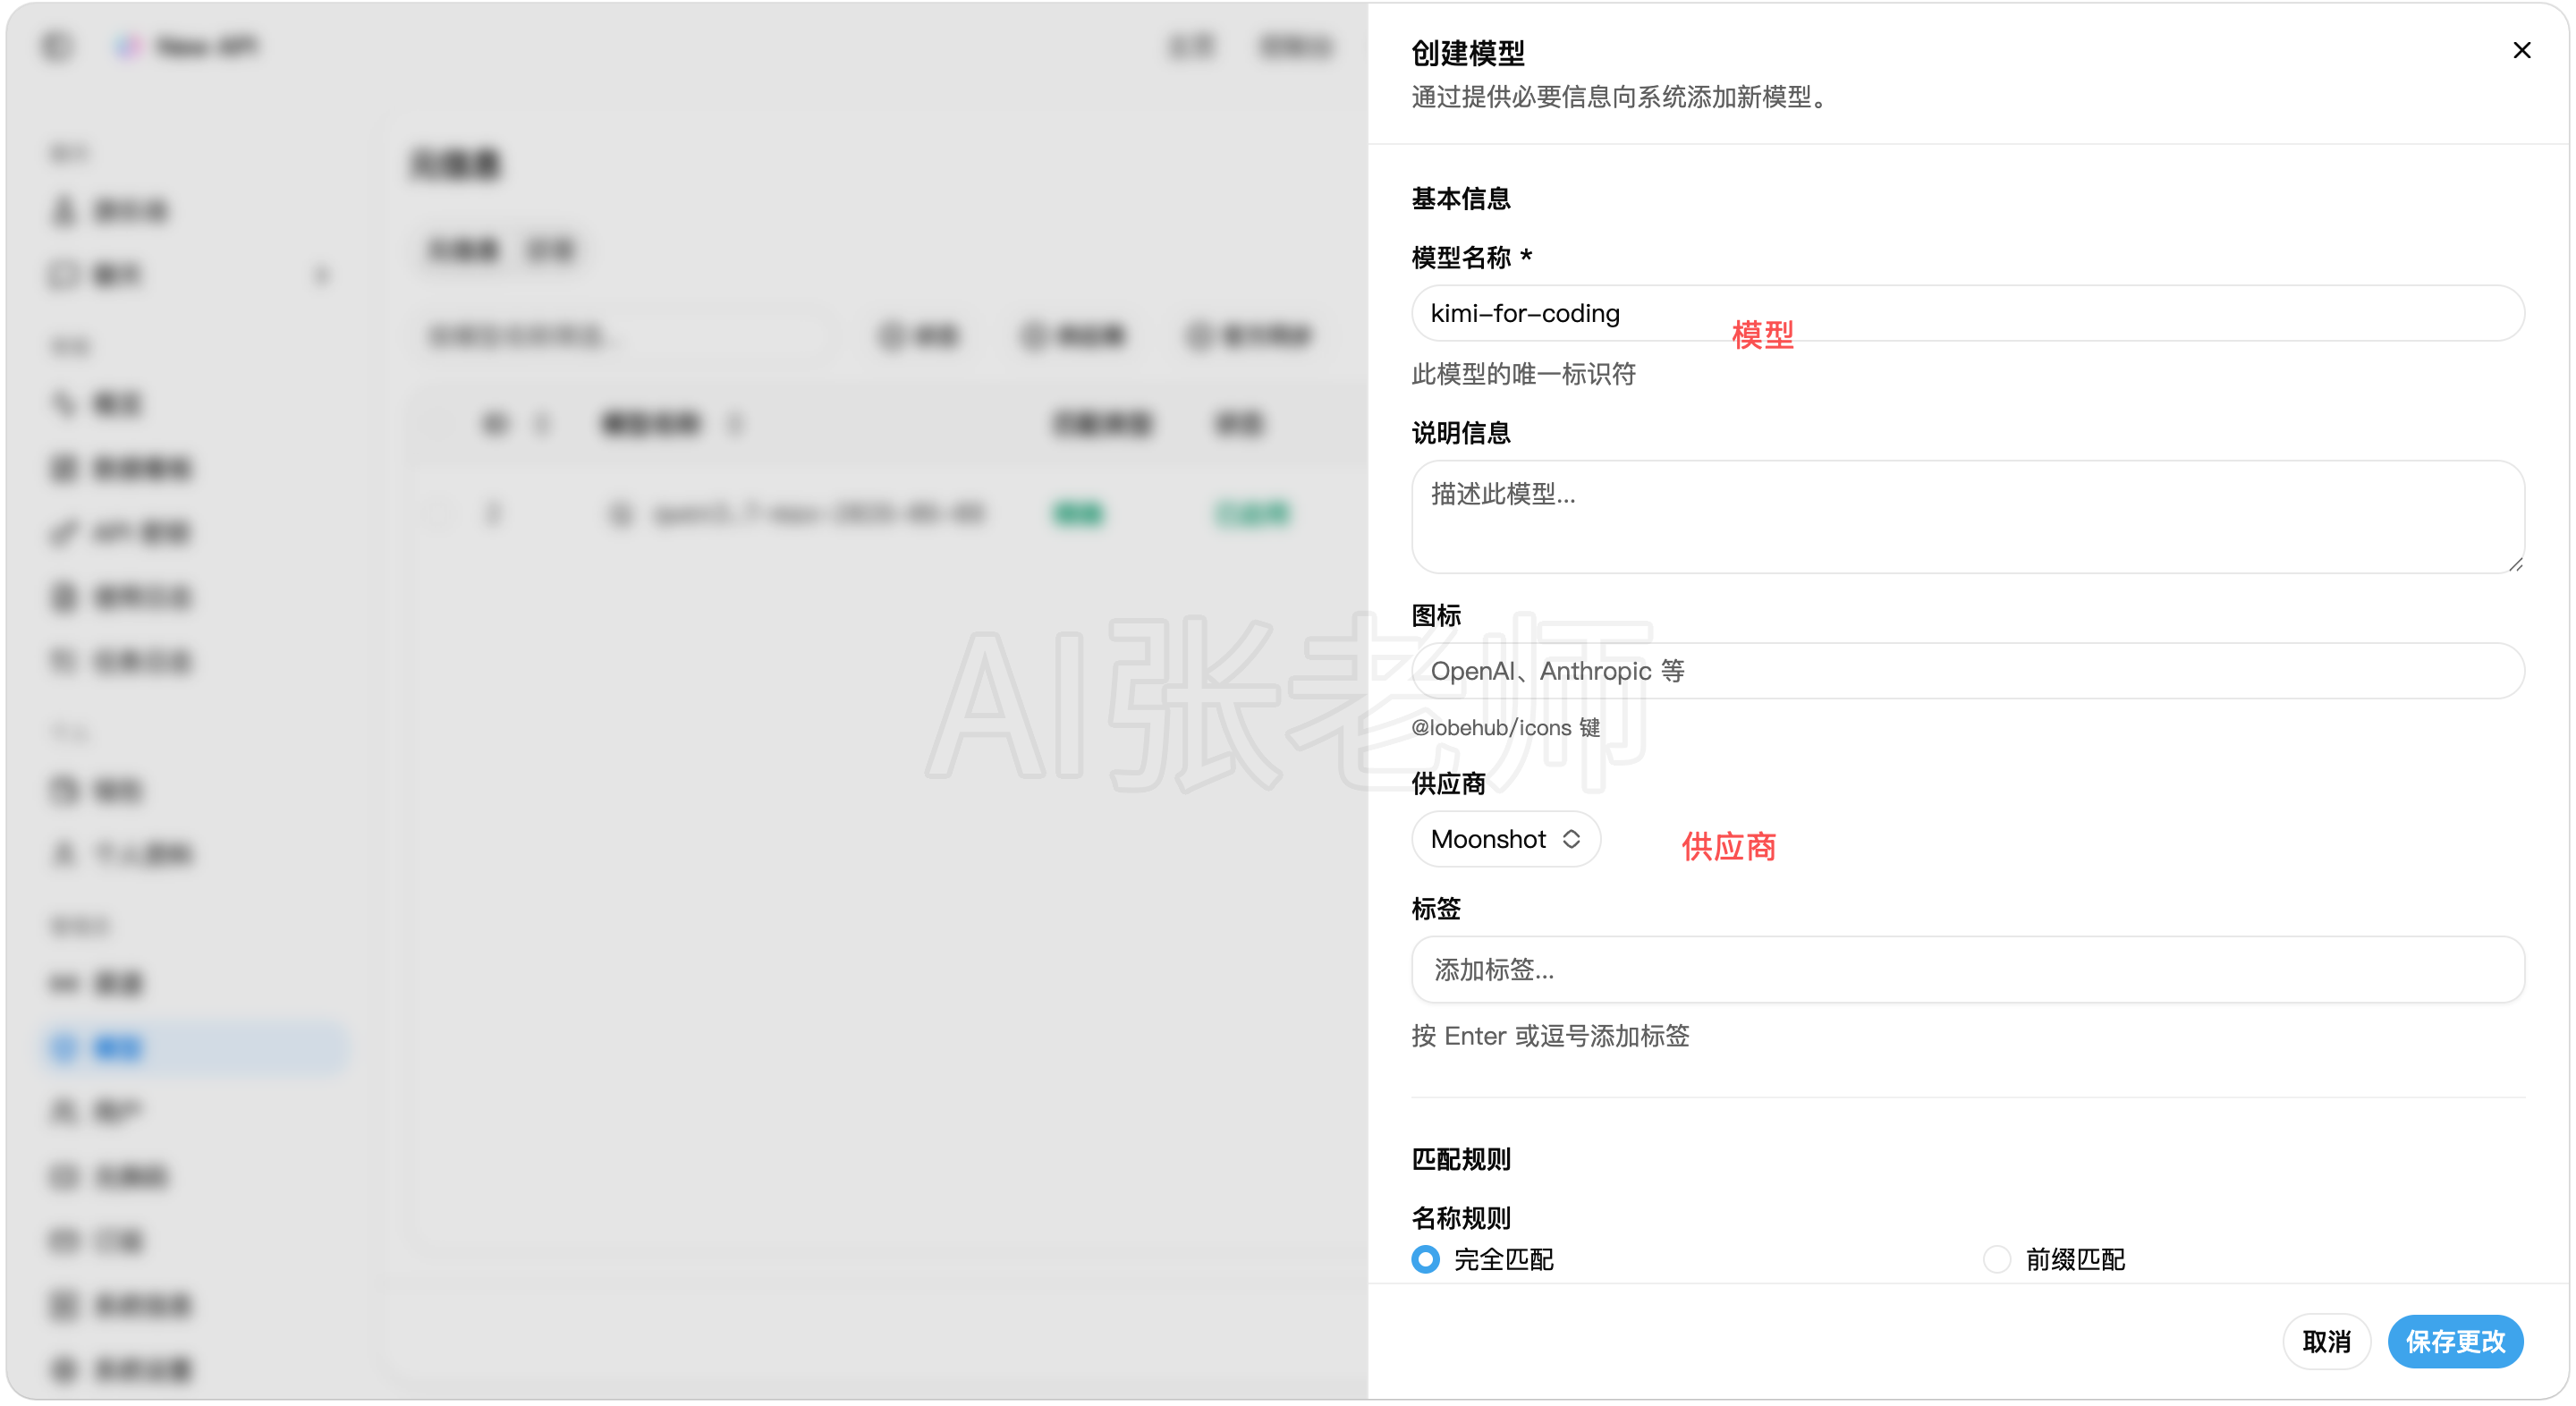
Task: Save the model with 保存更改
Action: point(2455,1340)
